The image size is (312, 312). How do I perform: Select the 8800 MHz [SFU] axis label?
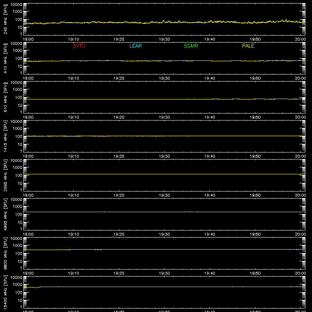pyautogui.click(x=5, y=253)
